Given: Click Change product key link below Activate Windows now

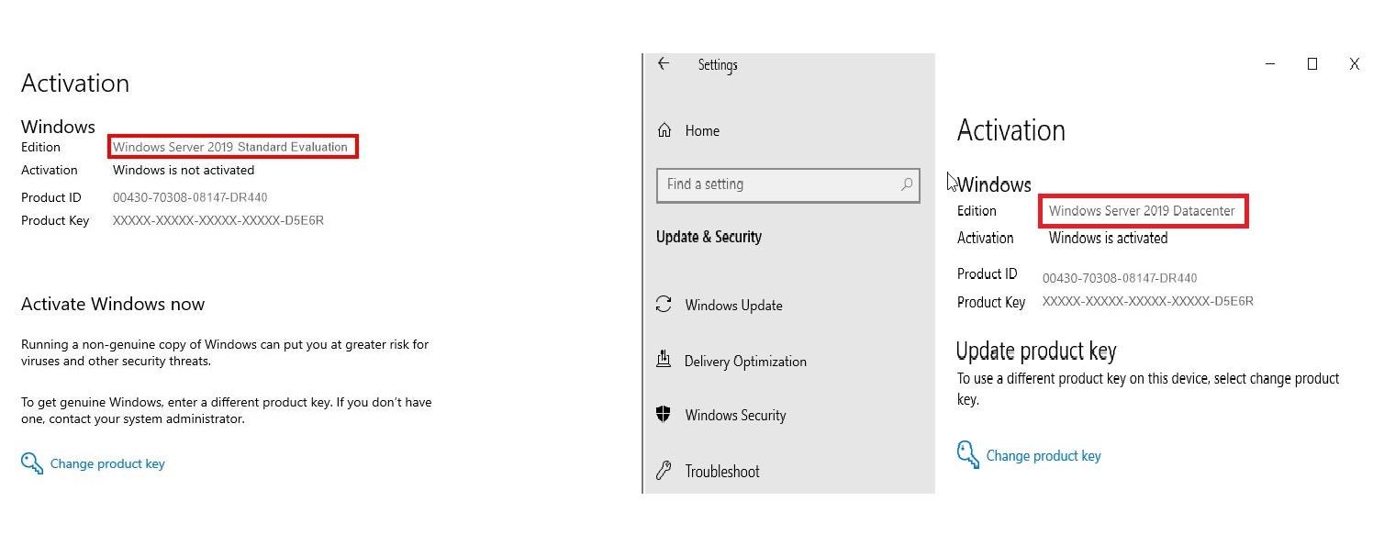Looking at the screenshot, I should tap(107, 464).
